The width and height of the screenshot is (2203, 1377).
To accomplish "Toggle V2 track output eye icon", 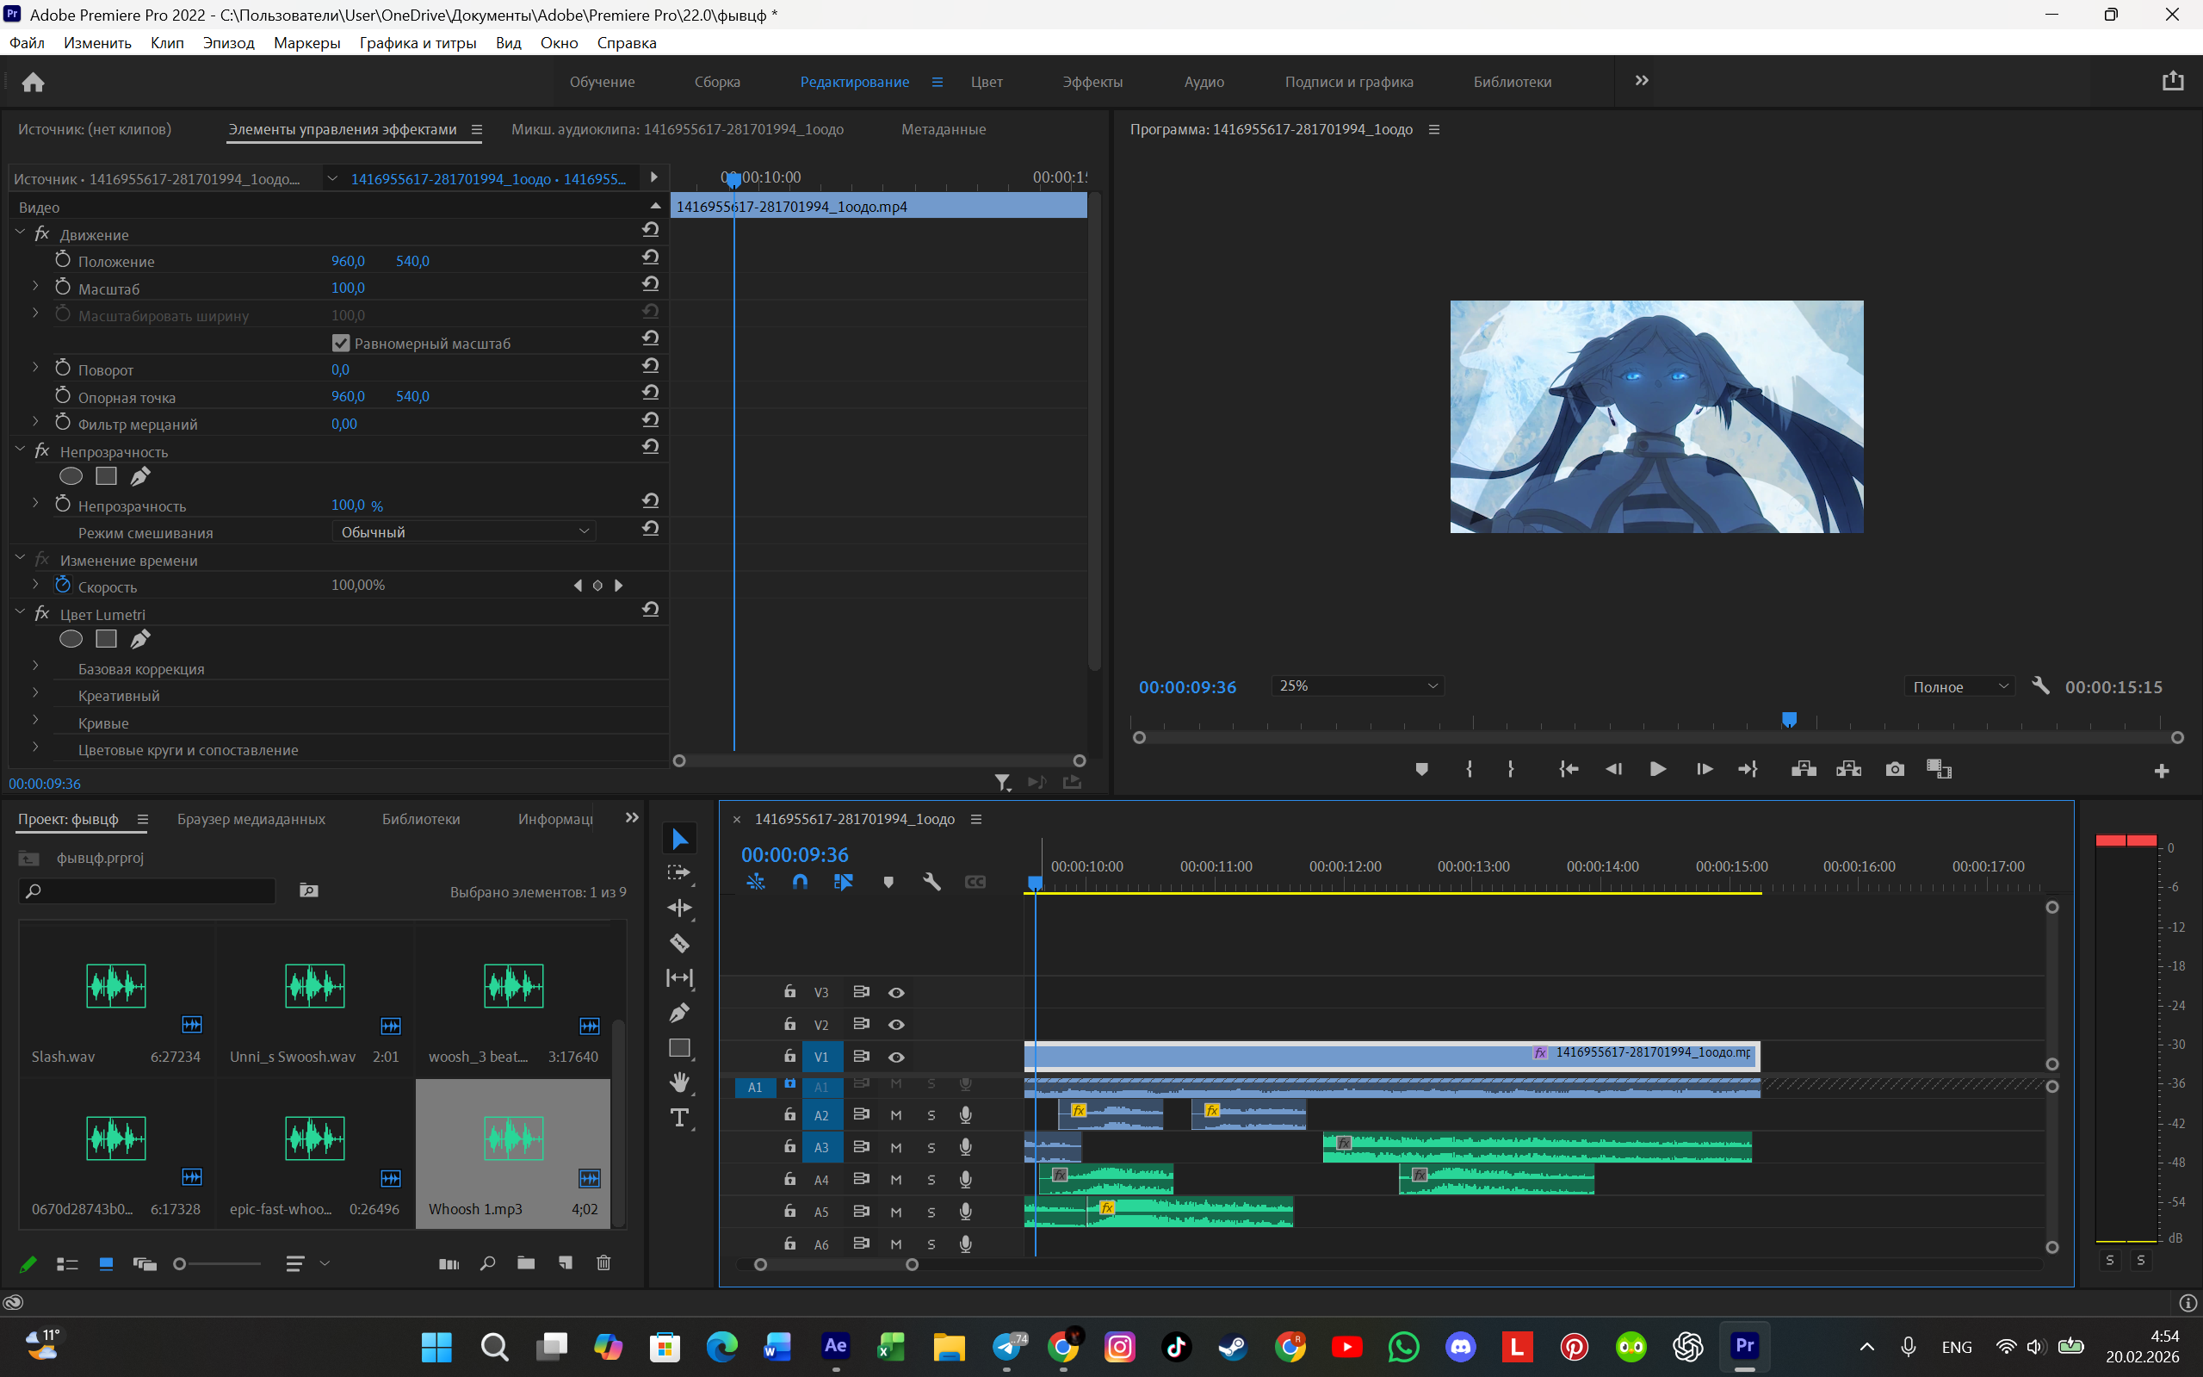I will (x=896, y=1025).
